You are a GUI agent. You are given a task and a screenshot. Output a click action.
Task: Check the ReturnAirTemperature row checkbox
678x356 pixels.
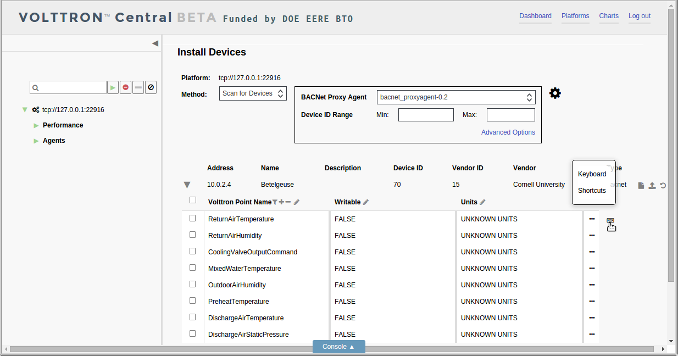pos(193,218)
